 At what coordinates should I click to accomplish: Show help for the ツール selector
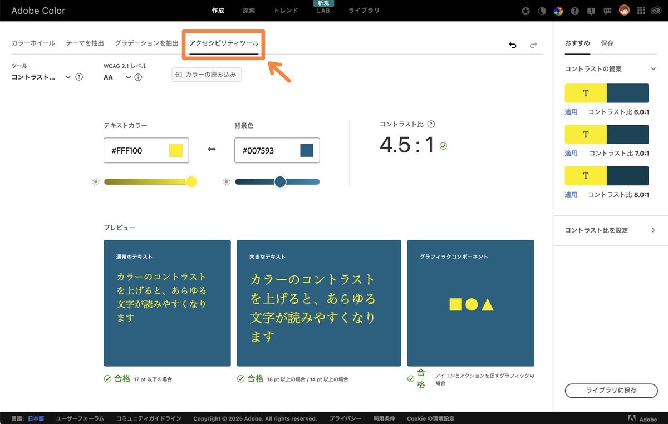coord(79,77)
